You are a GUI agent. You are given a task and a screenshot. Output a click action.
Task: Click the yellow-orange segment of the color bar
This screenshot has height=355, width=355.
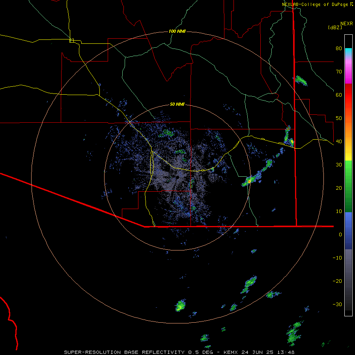tap(348, 145)
